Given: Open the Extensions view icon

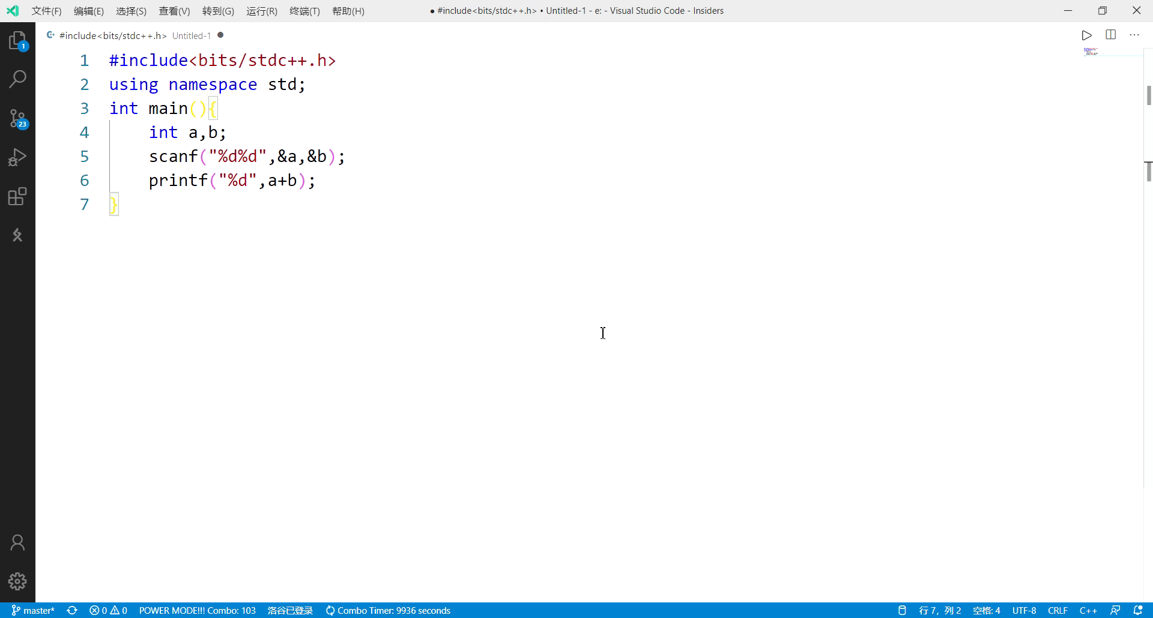Looking at the screenshot, I should coord(17,196).
